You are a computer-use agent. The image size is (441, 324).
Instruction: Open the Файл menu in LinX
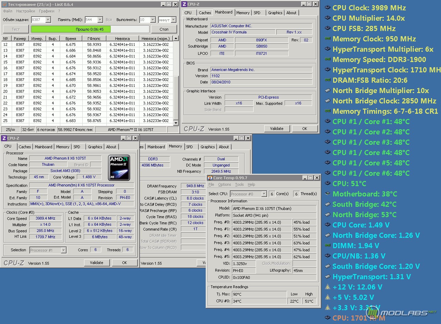coord(8,11)
